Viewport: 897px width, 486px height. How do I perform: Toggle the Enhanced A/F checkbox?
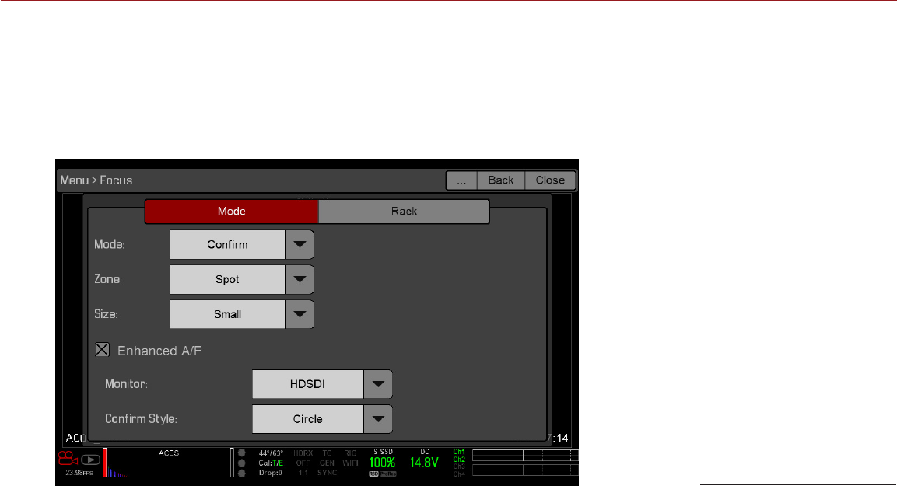103,350
